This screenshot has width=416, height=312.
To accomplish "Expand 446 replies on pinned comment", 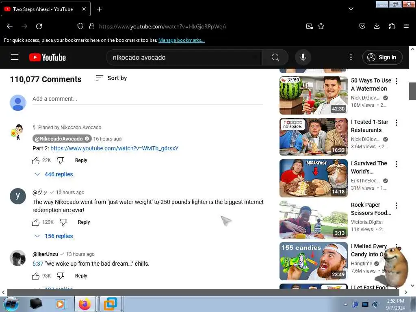I will click(x=54, y=174).
